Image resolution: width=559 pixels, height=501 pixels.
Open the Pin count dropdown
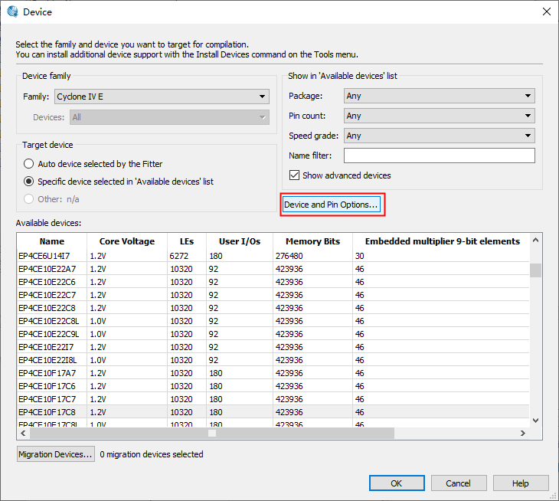[439, 116]
